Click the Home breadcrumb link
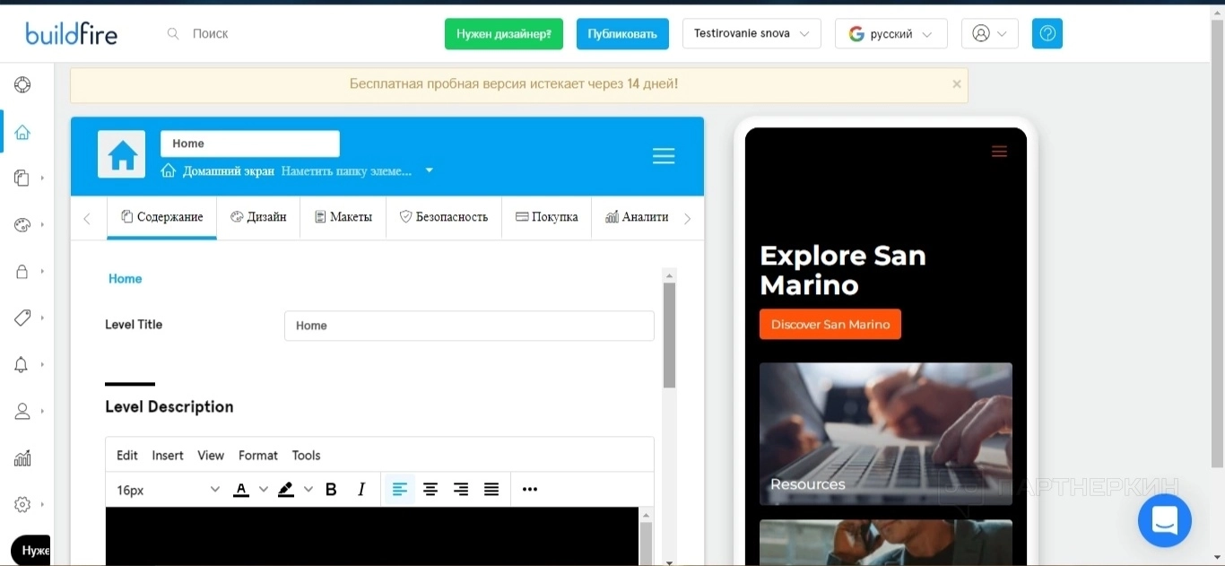The image size is (1225, 566). pos(126,279)
